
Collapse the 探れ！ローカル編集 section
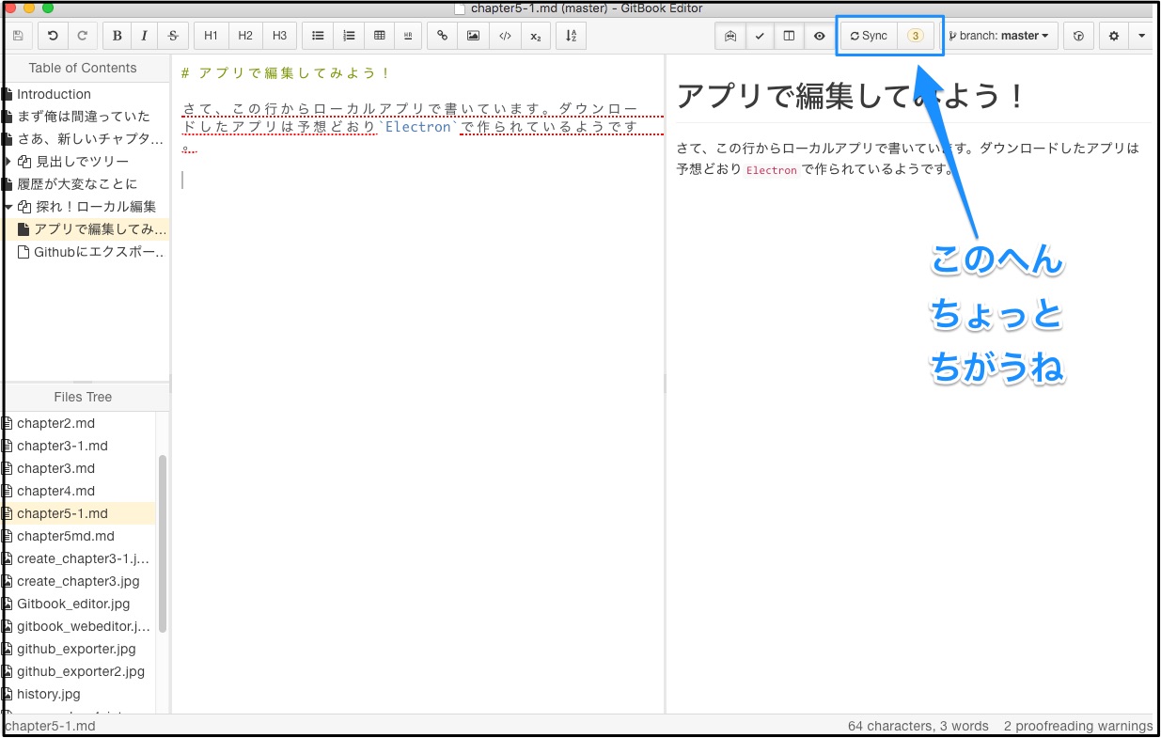coord(8,207)
